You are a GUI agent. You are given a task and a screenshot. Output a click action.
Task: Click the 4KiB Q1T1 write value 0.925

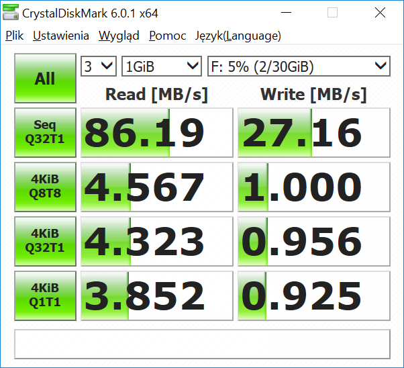(313, 295)
